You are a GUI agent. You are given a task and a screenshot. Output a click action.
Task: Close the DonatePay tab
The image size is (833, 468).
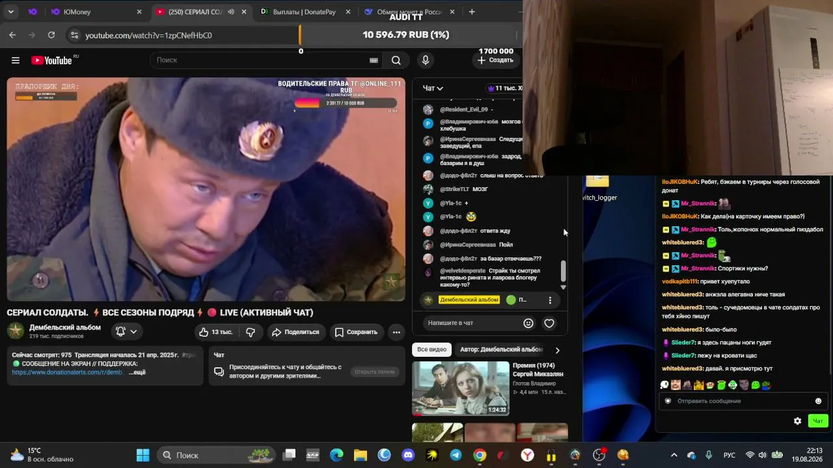(348, 12)
